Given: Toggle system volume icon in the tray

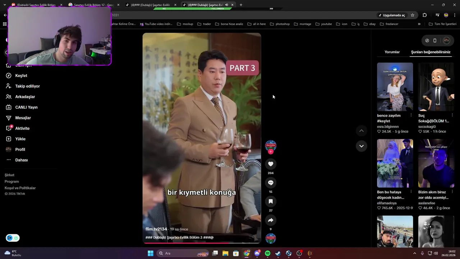Looking at the screenshot, I should pos(436,253).
